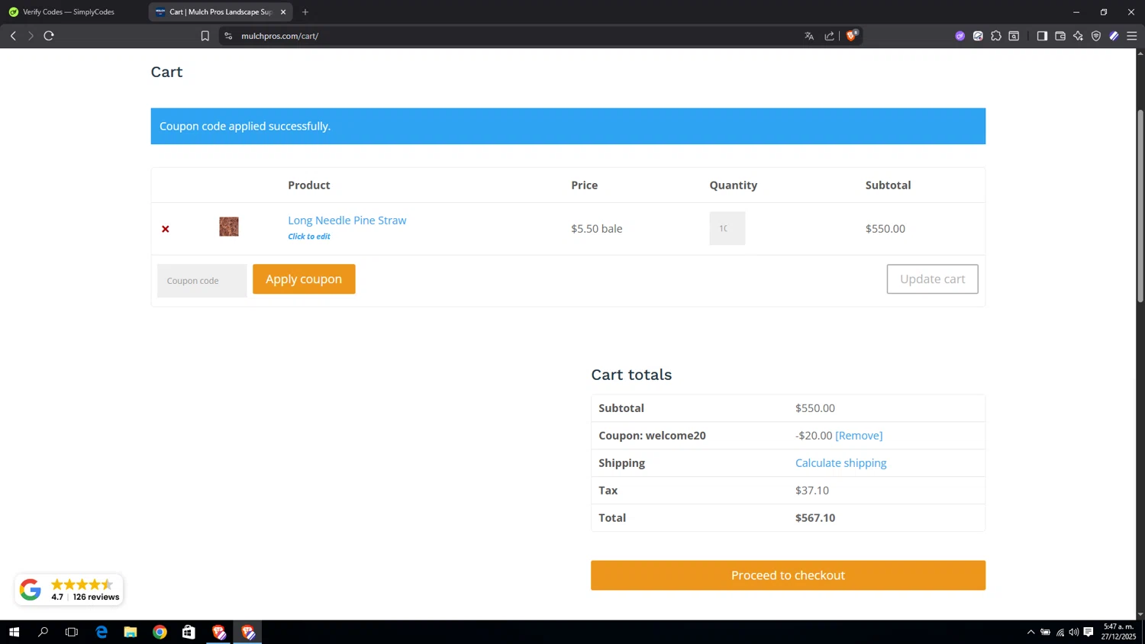The height and width of the screenshot is (644, 1145).
Task: Click the 'Click to edit' link
Action: (x=309, y=237)
